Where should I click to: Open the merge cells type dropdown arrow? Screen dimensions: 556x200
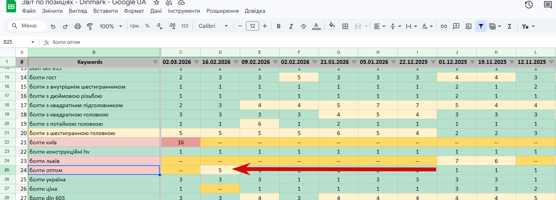pyautogui.click(x=366, y=26)
